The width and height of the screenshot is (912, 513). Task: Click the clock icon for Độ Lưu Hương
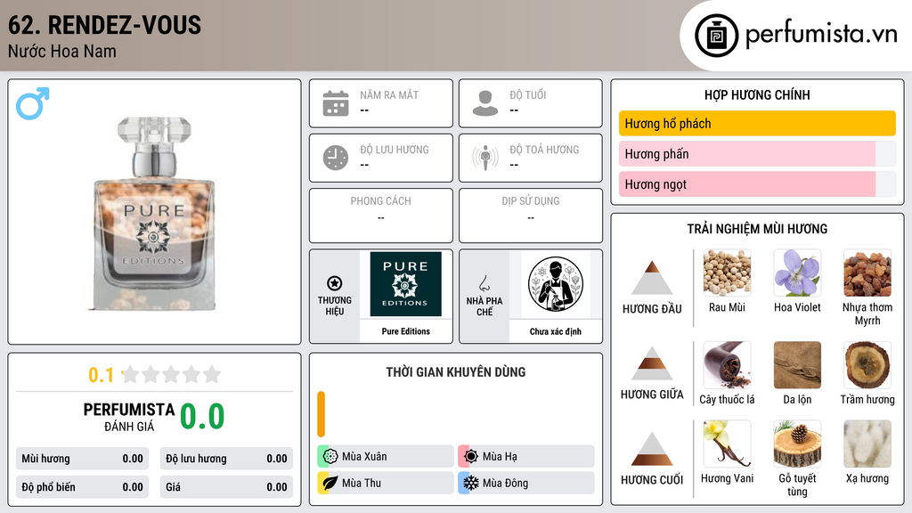pos(336,158)
